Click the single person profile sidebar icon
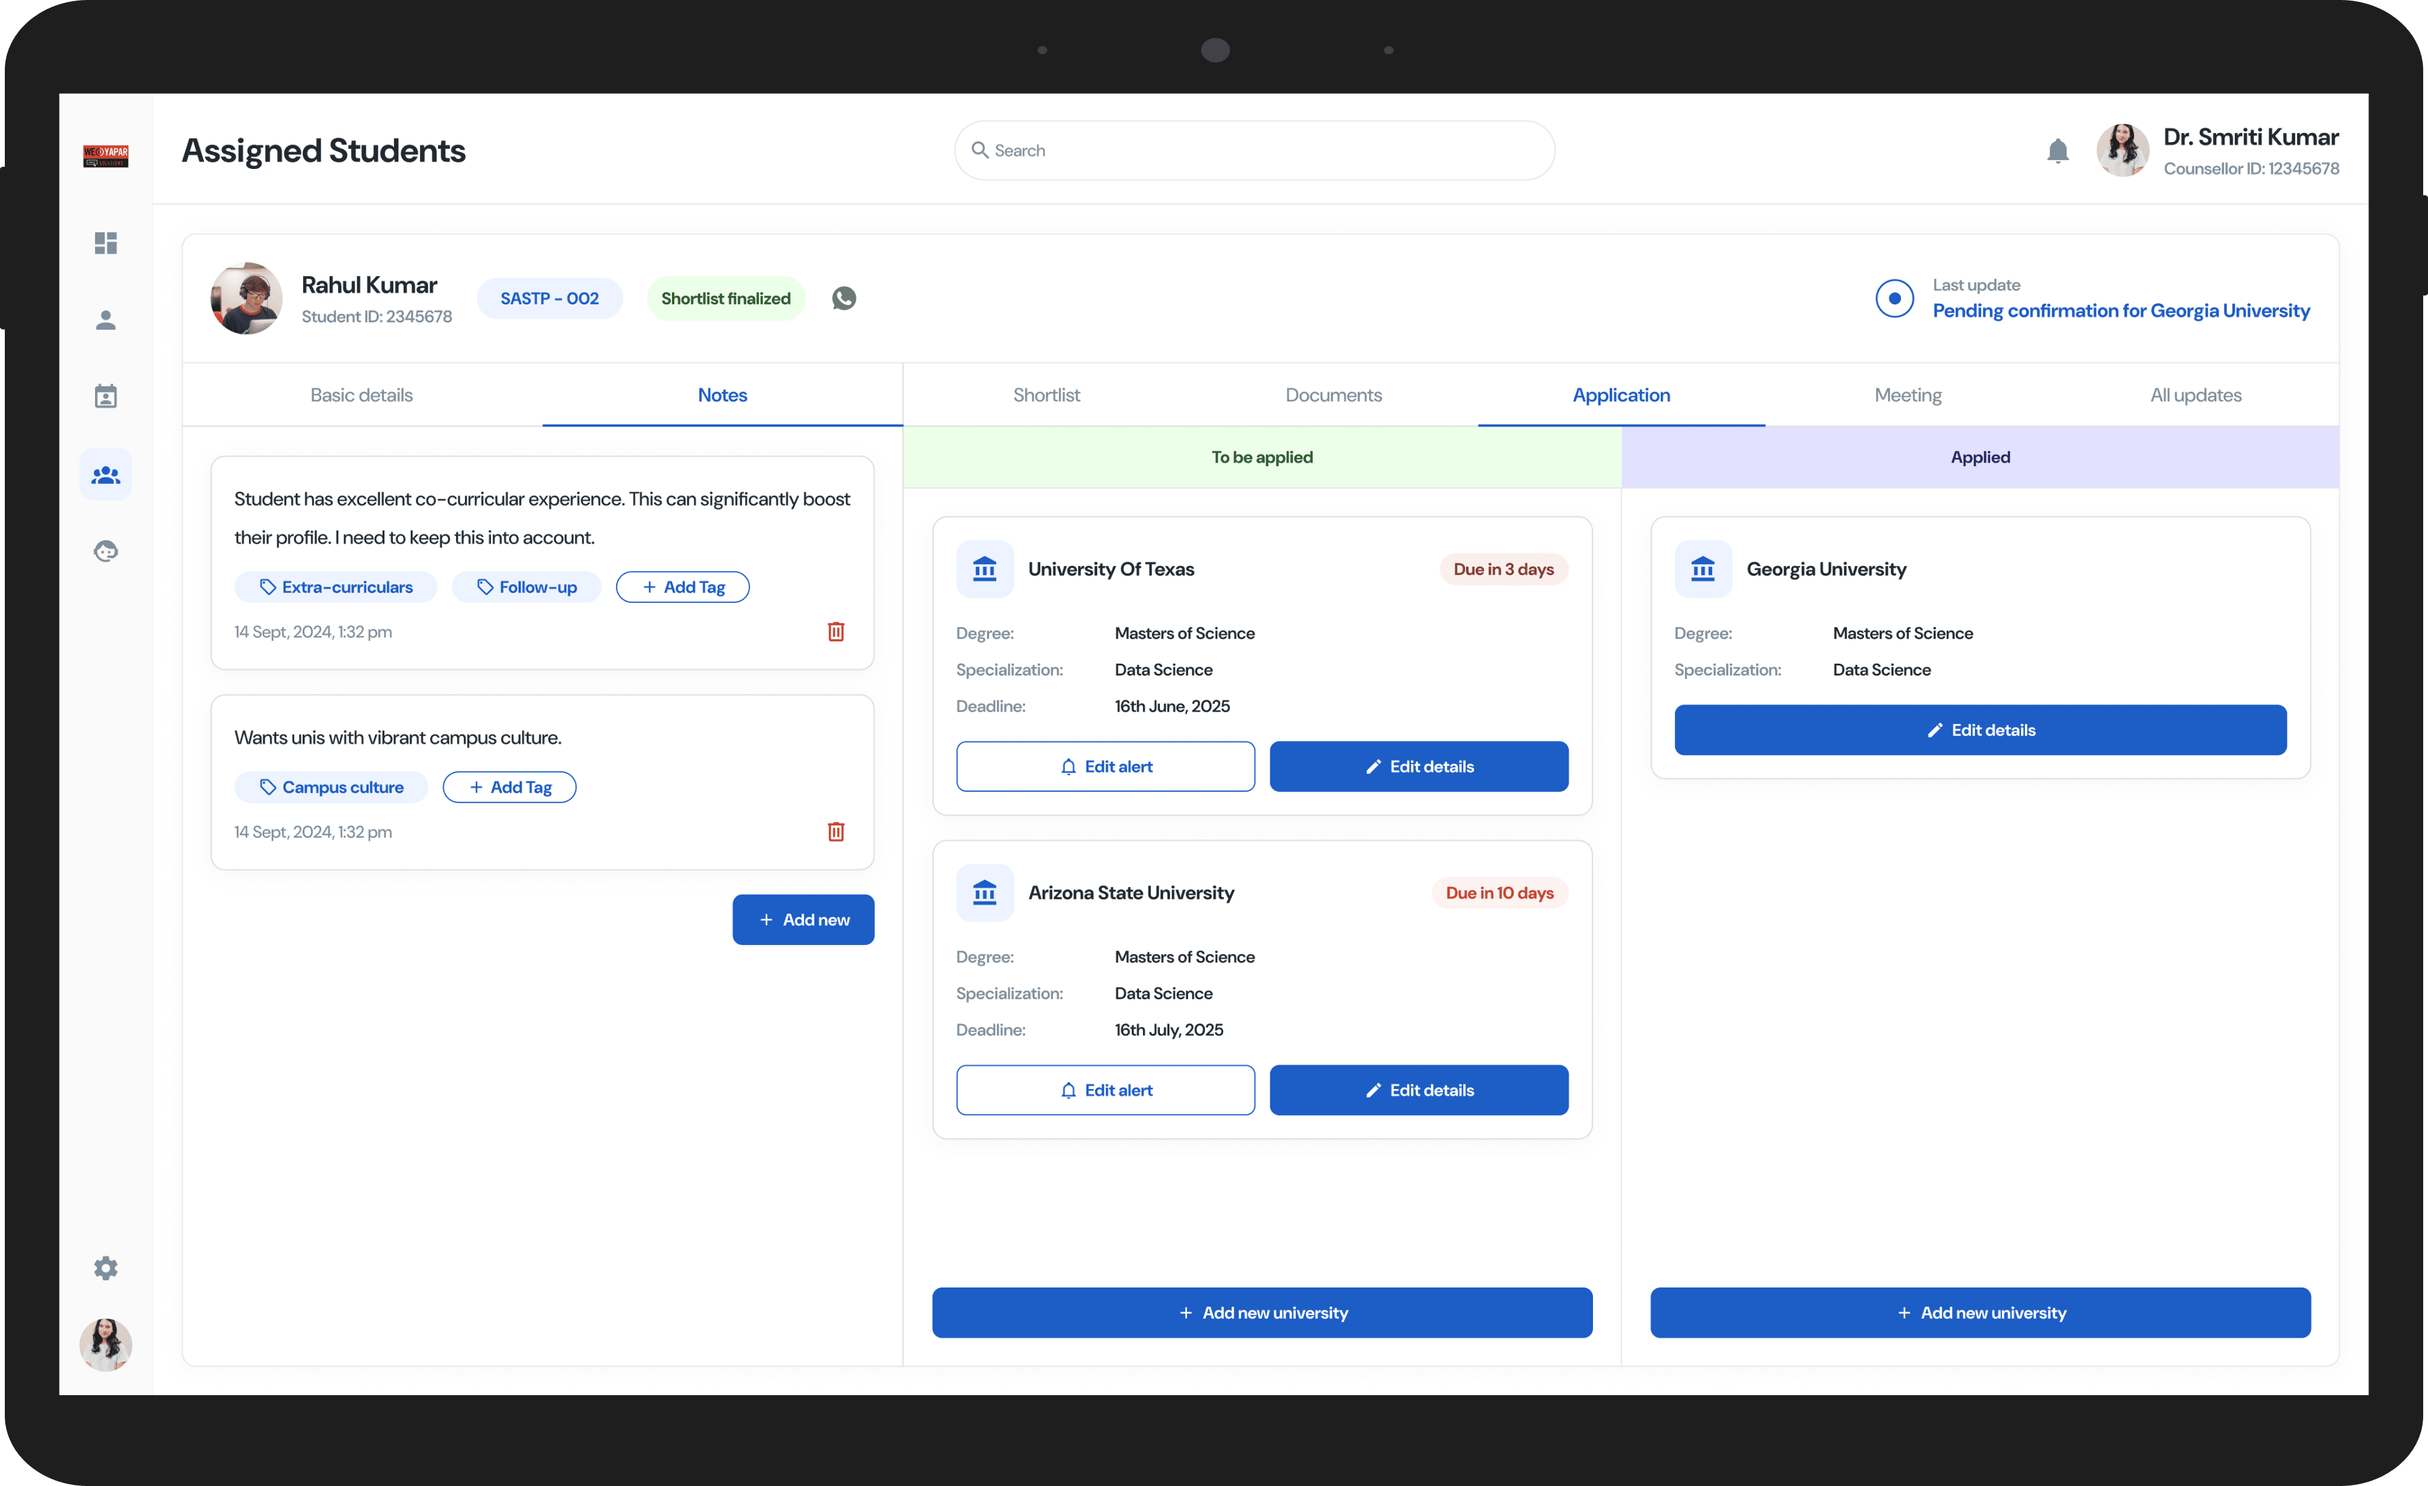The width and height of the screenshot is (2428, 1486). coord(105,320)
